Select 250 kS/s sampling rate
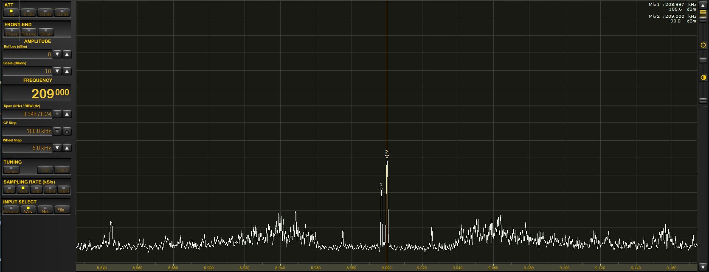 [23, 190]
